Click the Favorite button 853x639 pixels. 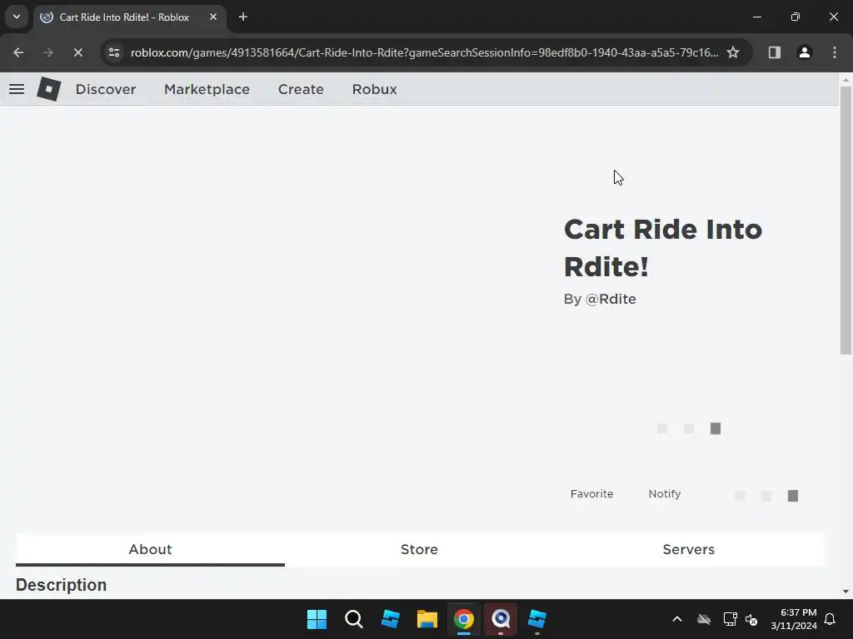[x=591, y=494]
